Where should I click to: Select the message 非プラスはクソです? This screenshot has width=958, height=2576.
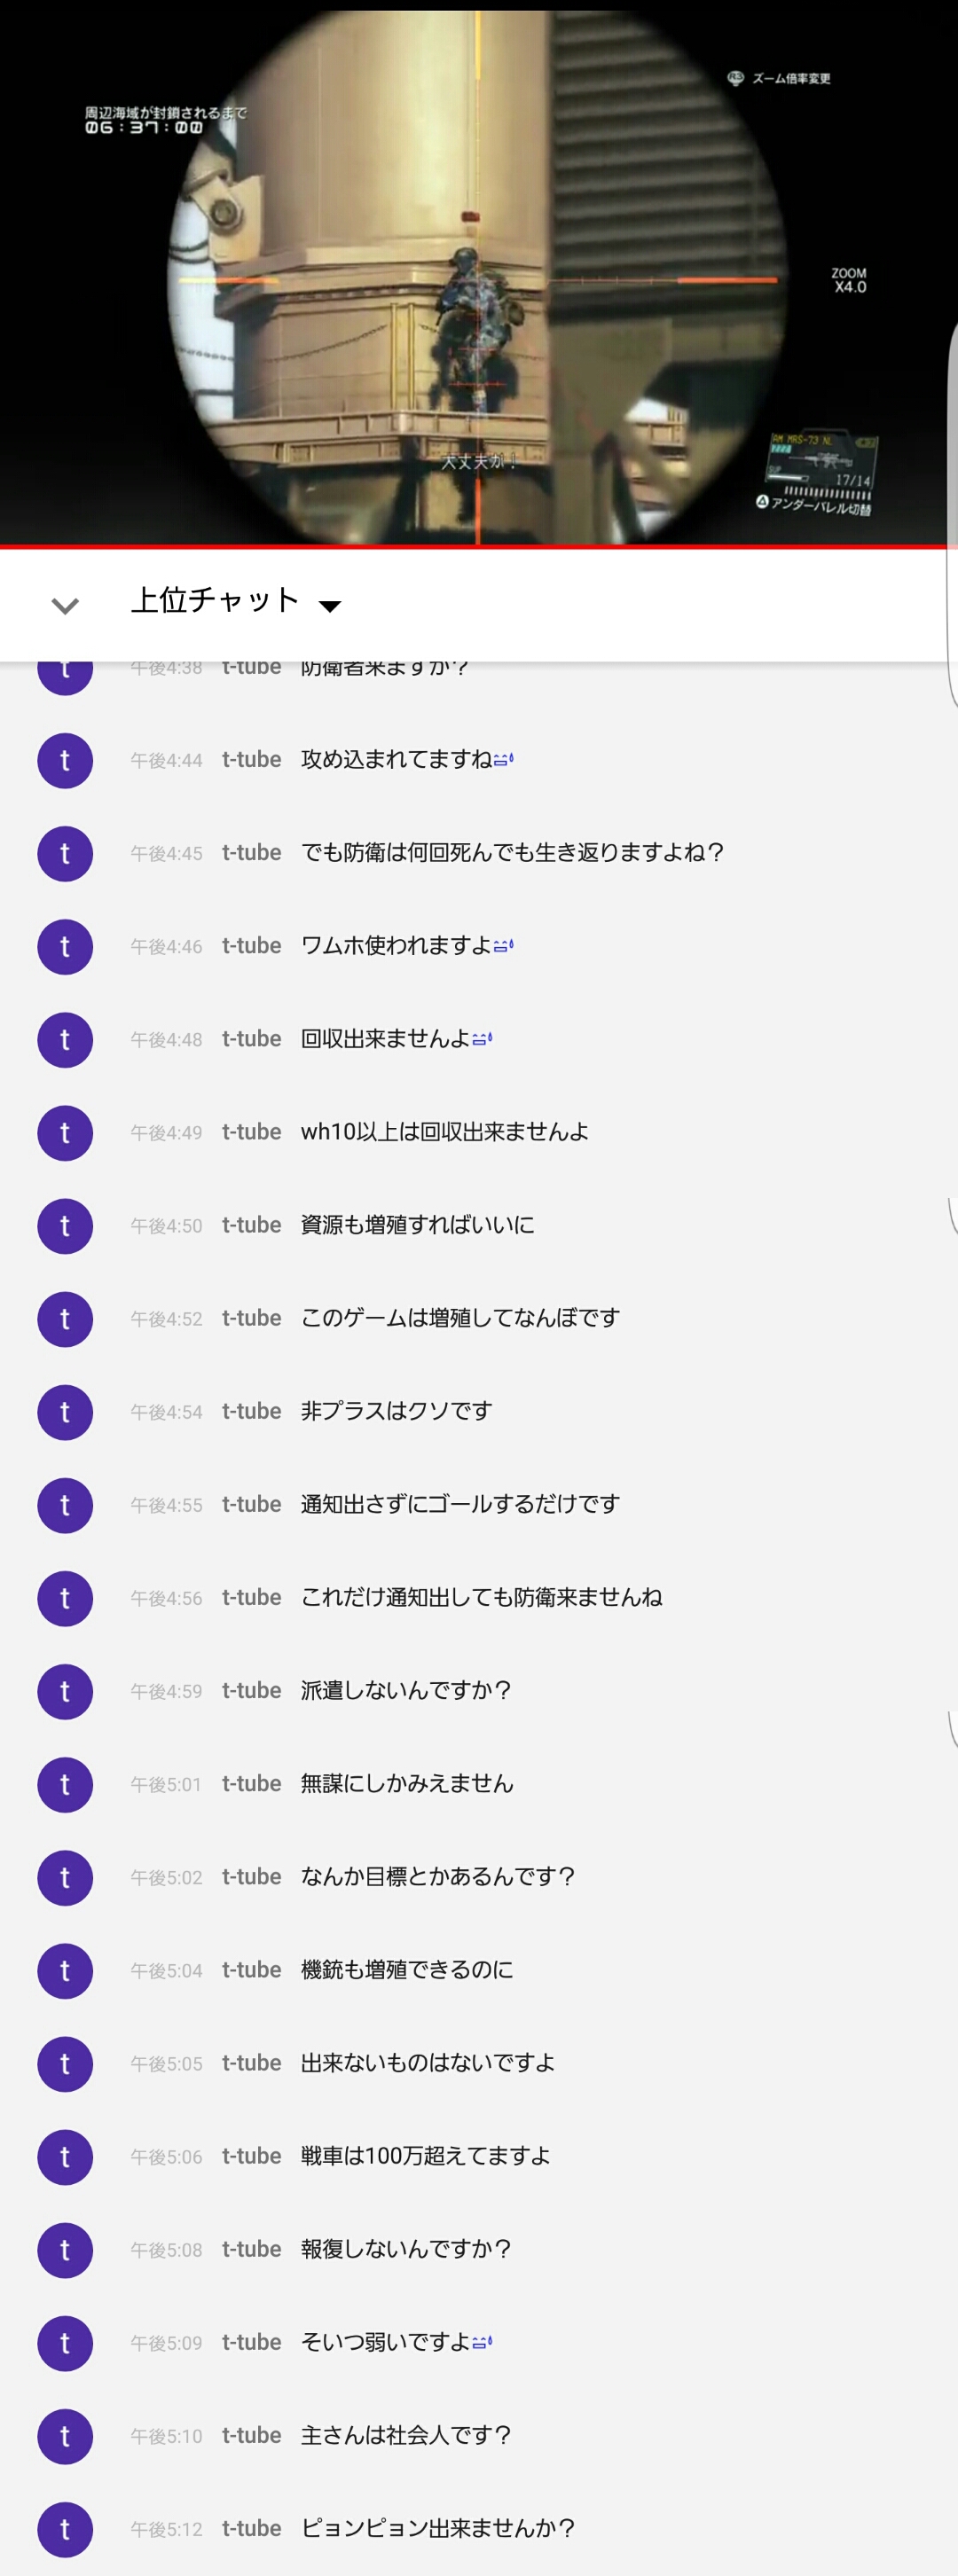[396, 1411]
